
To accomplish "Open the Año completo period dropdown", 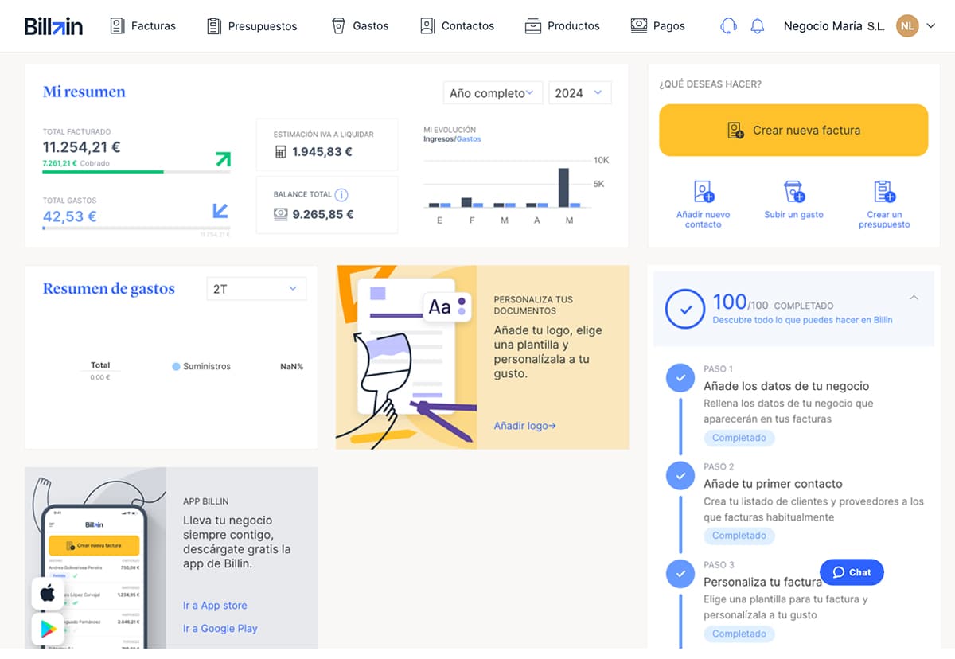I will click(x=493, y=93).
